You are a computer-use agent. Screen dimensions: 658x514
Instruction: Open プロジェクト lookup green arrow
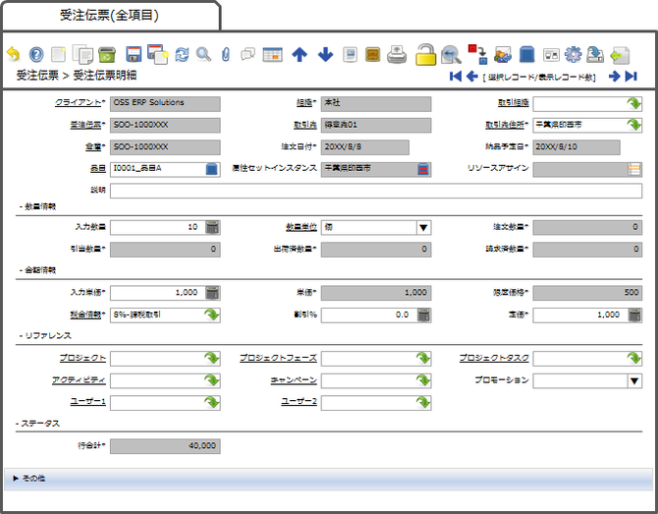pyautogui.click(x=212, y=359)
